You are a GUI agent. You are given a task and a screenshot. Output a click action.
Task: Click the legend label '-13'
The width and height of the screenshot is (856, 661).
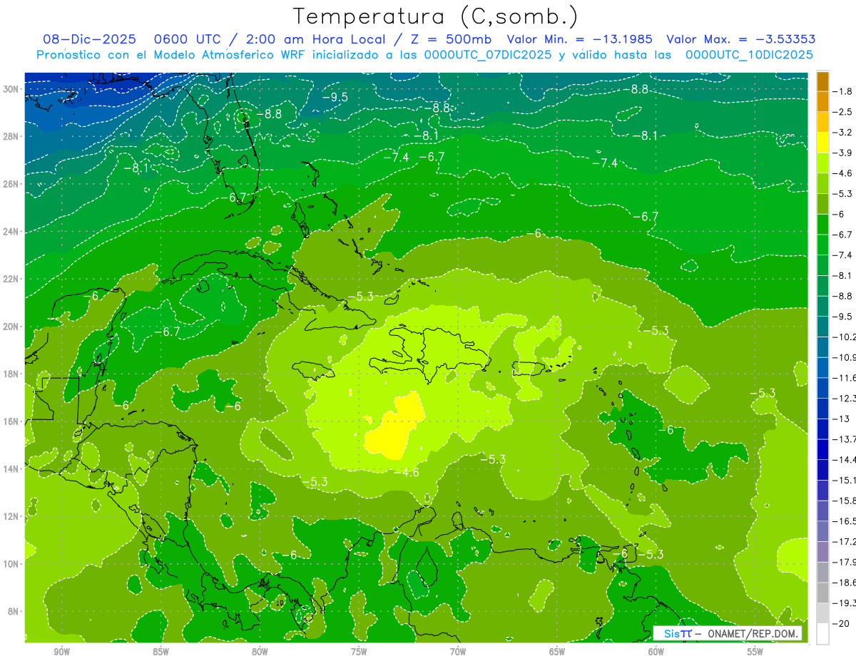coord(842,419)
